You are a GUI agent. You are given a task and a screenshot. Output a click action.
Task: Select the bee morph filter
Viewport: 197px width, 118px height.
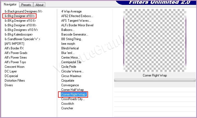(68, 44)
